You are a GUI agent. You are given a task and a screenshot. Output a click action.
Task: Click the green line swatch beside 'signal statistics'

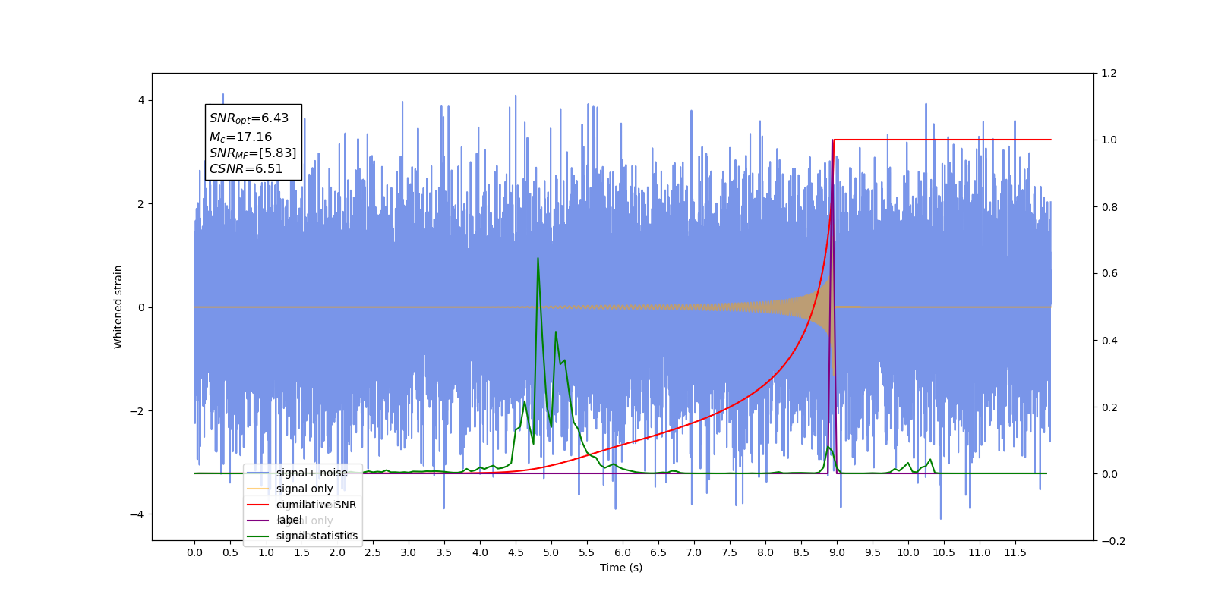click(x=258, y=536)
